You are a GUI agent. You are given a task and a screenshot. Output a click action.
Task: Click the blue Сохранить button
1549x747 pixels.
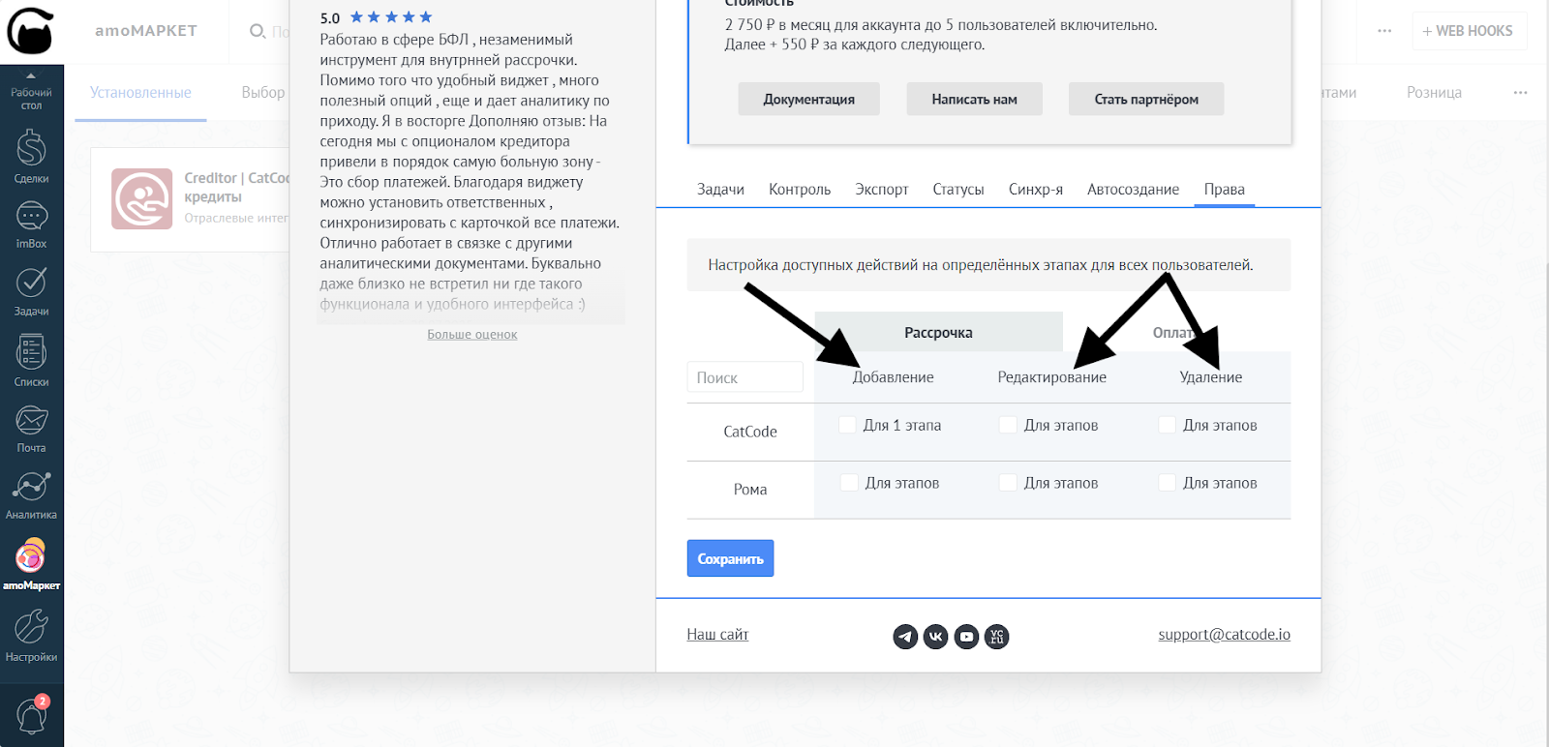pyautogui.click(x=730, y=558)
